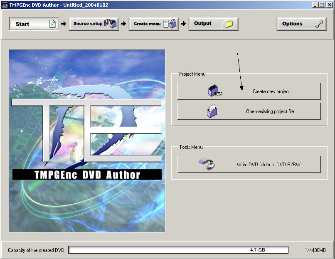Open the Output step

pos(214,24)
